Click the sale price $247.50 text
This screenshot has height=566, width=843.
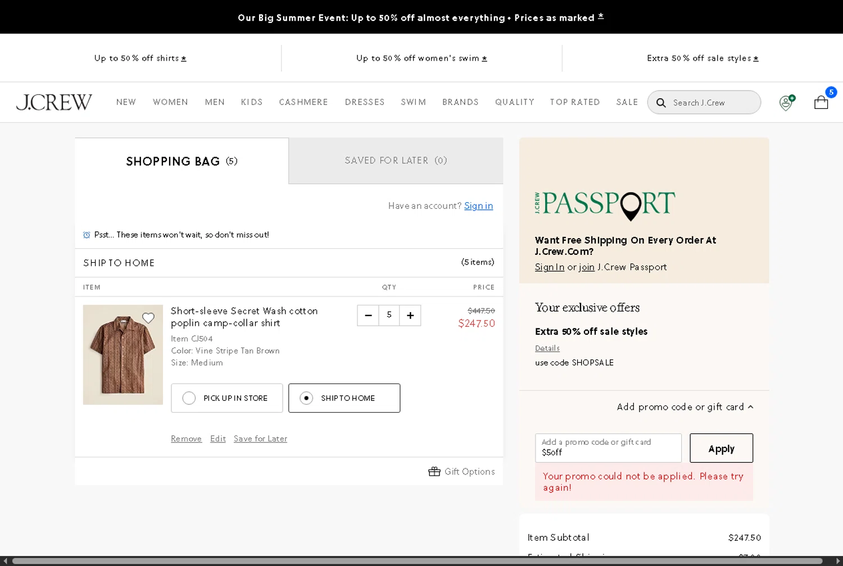[477, 323]
